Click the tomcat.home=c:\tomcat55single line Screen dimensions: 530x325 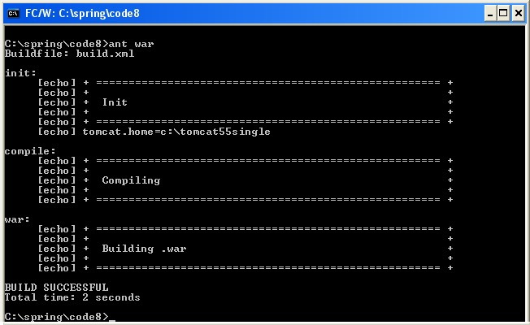[176, 132]
